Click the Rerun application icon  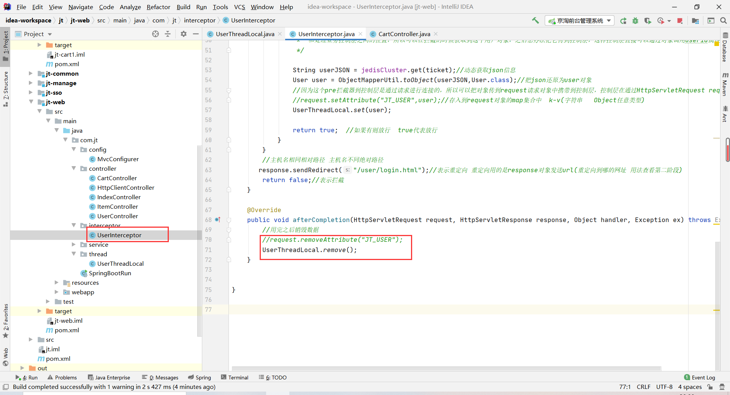coord(623,21)
